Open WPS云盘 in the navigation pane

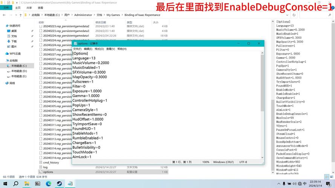pyautogui.click(x=15, y=53)
